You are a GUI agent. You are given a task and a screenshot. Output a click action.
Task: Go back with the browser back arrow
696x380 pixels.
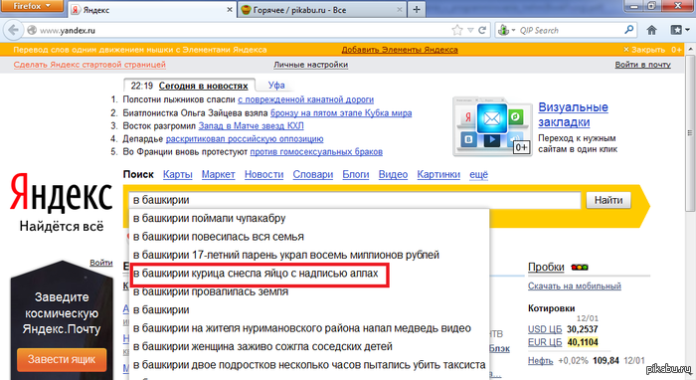[13, 30]
